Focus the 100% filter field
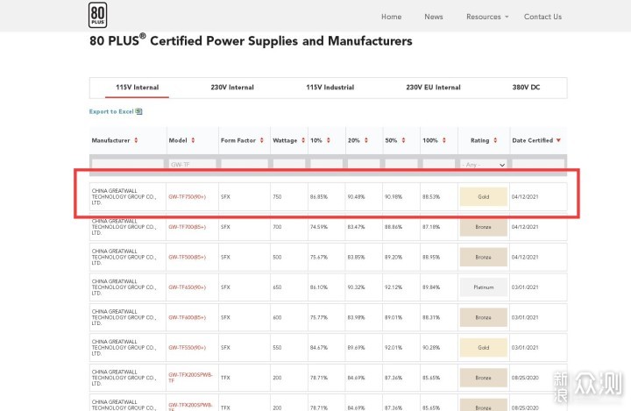 coord(439,164)
